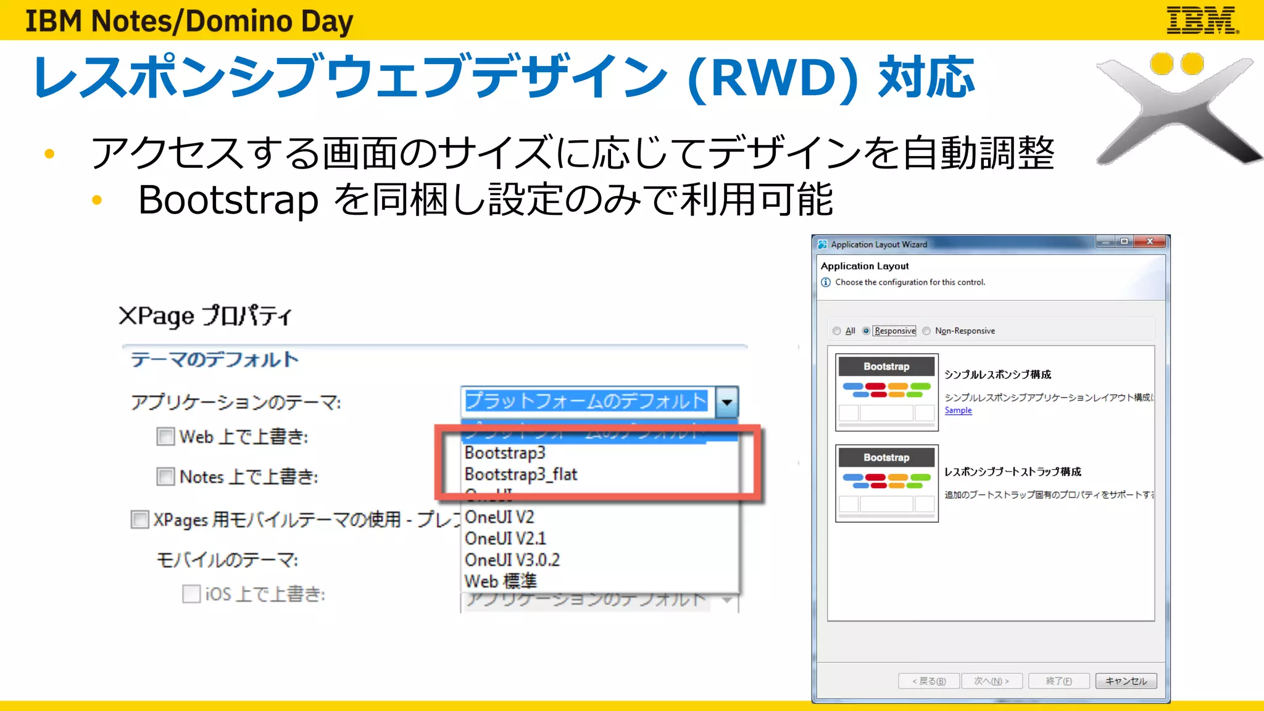Screen dimensions: 1264x711
Task: Click the info icon beside Choose the configuration
Action: (826, 282)
